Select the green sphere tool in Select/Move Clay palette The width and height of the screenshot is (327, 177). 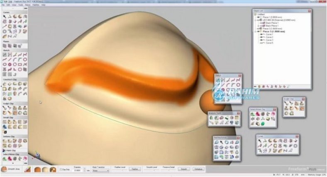tap(263, 124)
